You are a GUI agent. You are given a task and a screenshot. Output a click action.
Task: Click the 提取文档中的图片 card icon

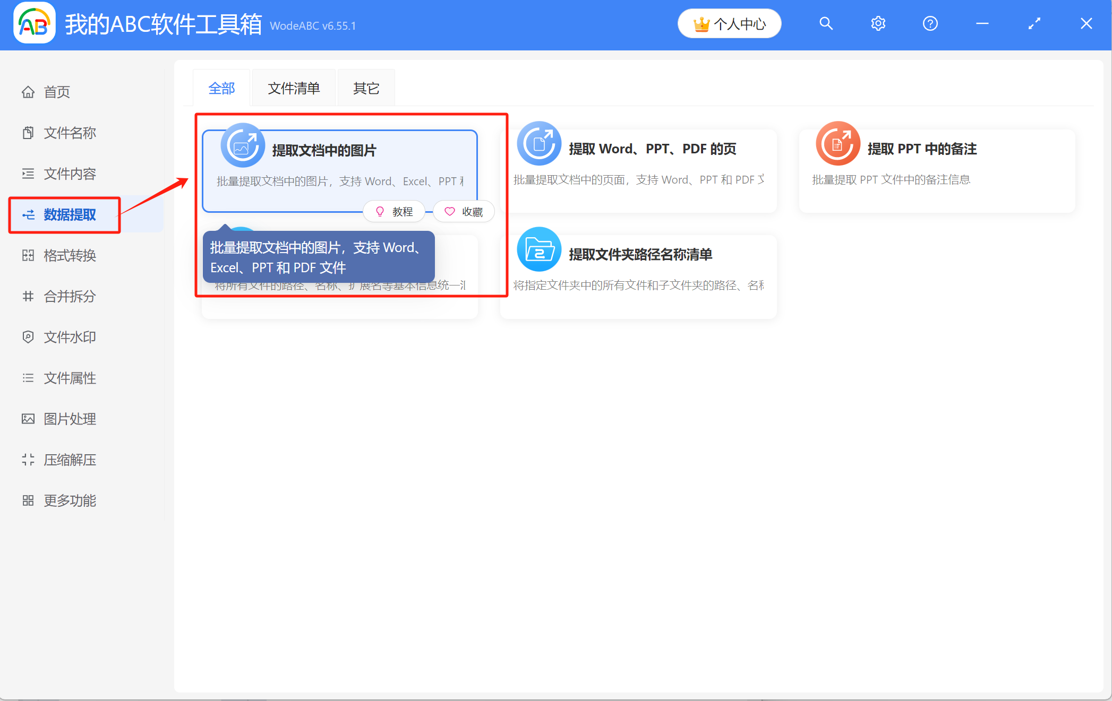[x=243, y=144]
